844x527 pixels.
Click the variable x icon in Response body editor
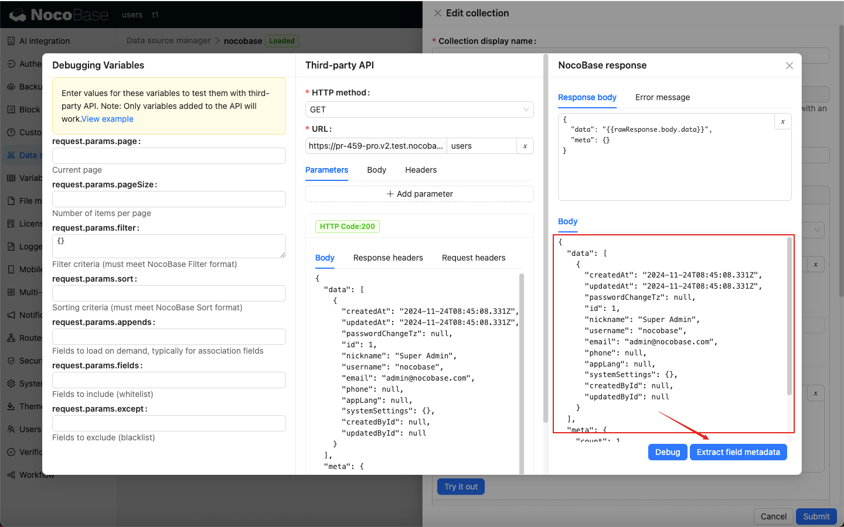(x=782, y=121)
